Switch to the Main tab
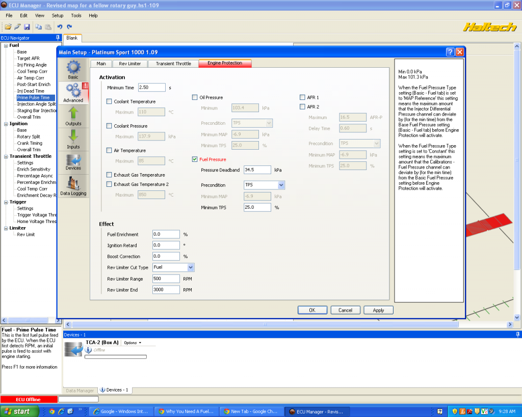The image size is (522, 417). pos(101,64)
